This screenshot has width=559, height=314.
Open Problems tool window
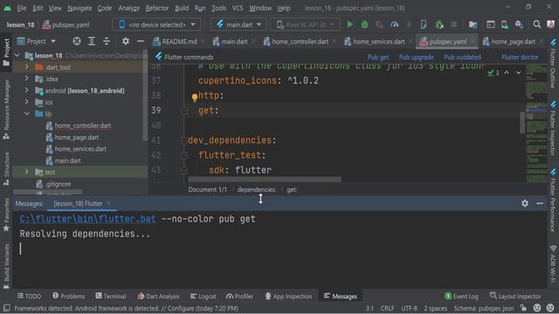pyautogui.click(x=68, y=297)
